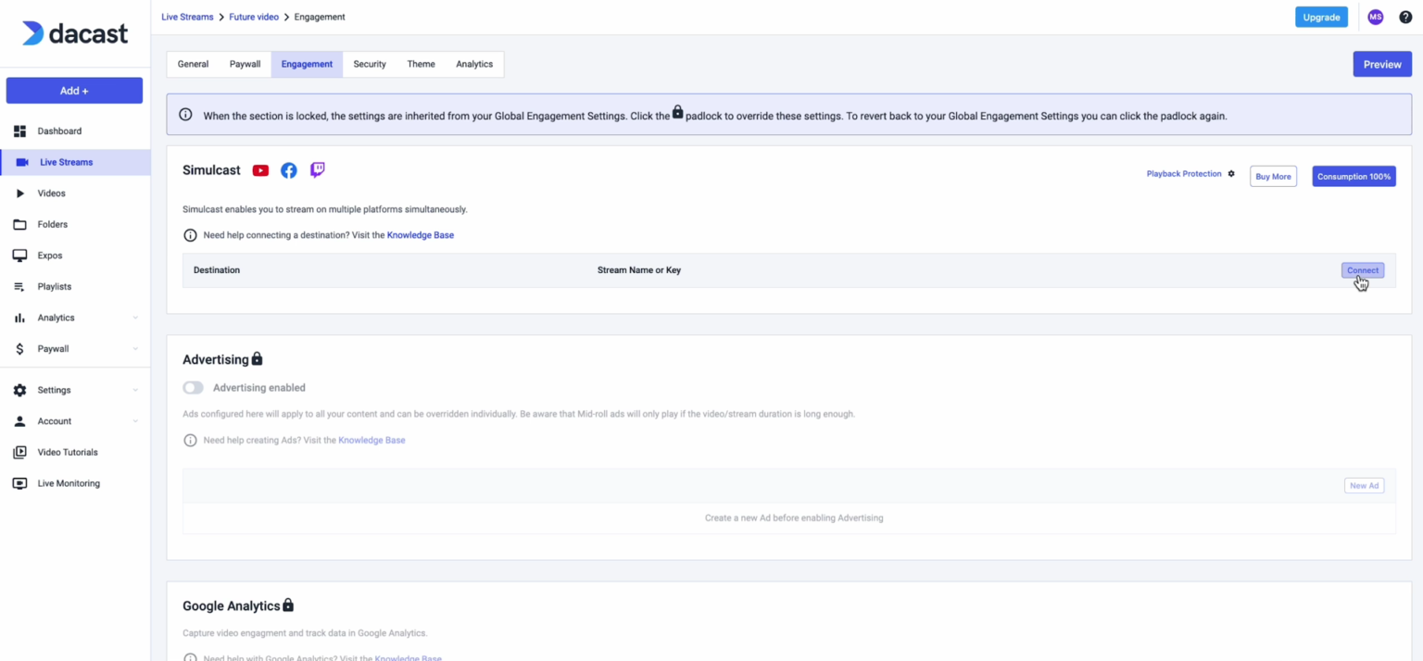Open the Theme tab
Image resolution: width=1423 pixels, height=661 pixels.
coord(421,64)
